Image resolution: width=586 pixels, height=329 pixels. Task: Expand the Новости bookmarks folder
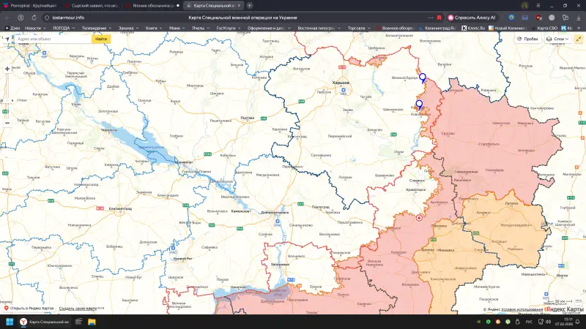pos(34,28)
